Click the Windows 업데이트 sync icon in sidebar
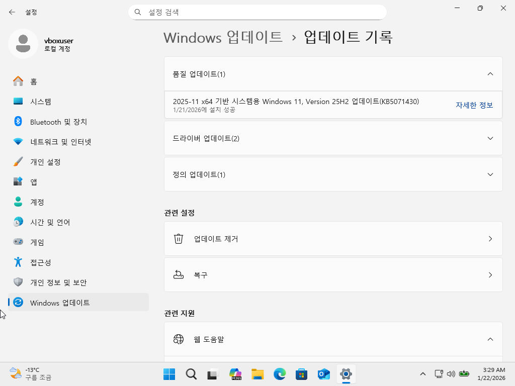This screenshot has height=386, width=515. coord(18,302)
